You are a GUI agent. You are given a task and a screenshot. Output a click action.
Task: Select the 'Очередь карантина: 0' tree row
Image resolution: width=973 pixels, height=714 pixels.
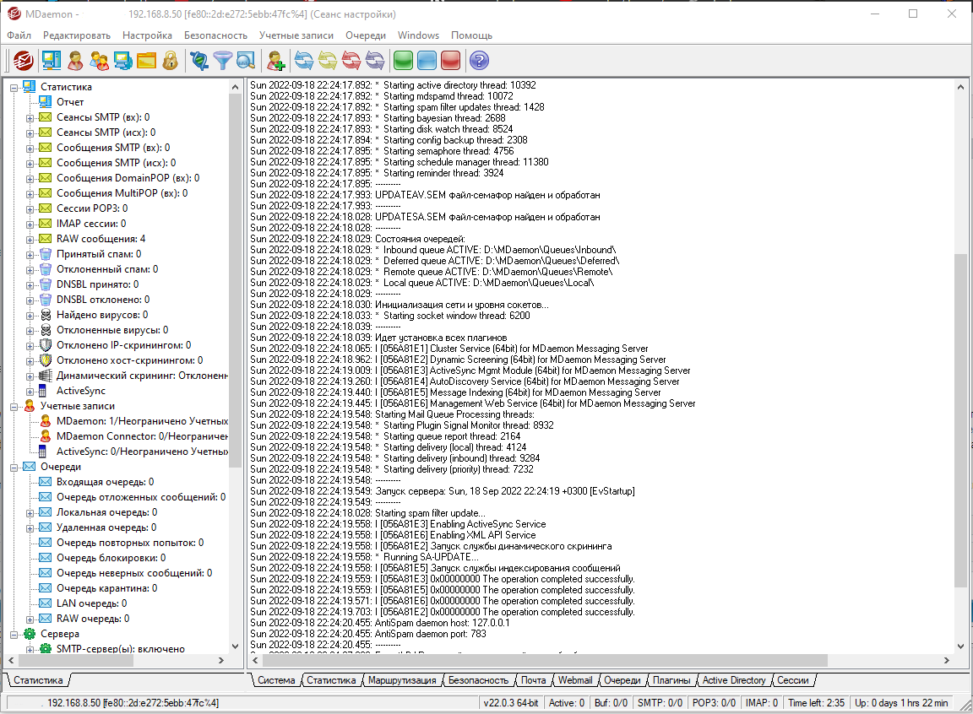106,588
